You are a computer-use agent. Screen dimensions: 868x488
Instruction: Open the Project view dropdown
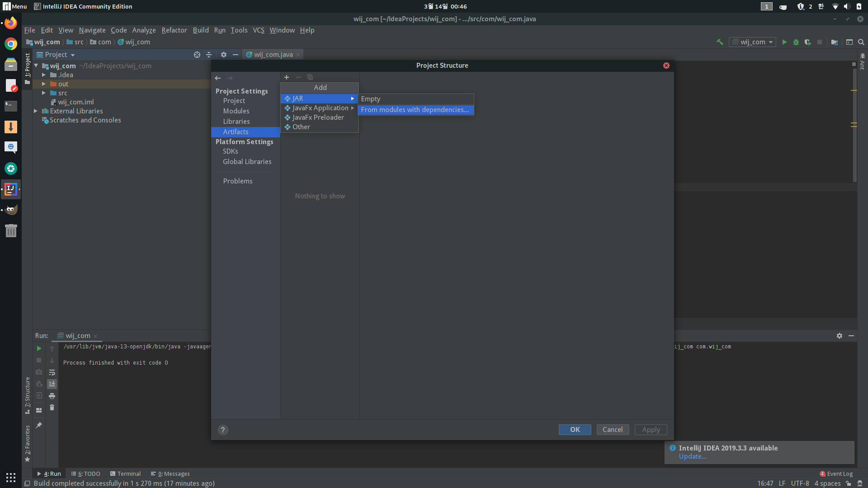point(56,55)
